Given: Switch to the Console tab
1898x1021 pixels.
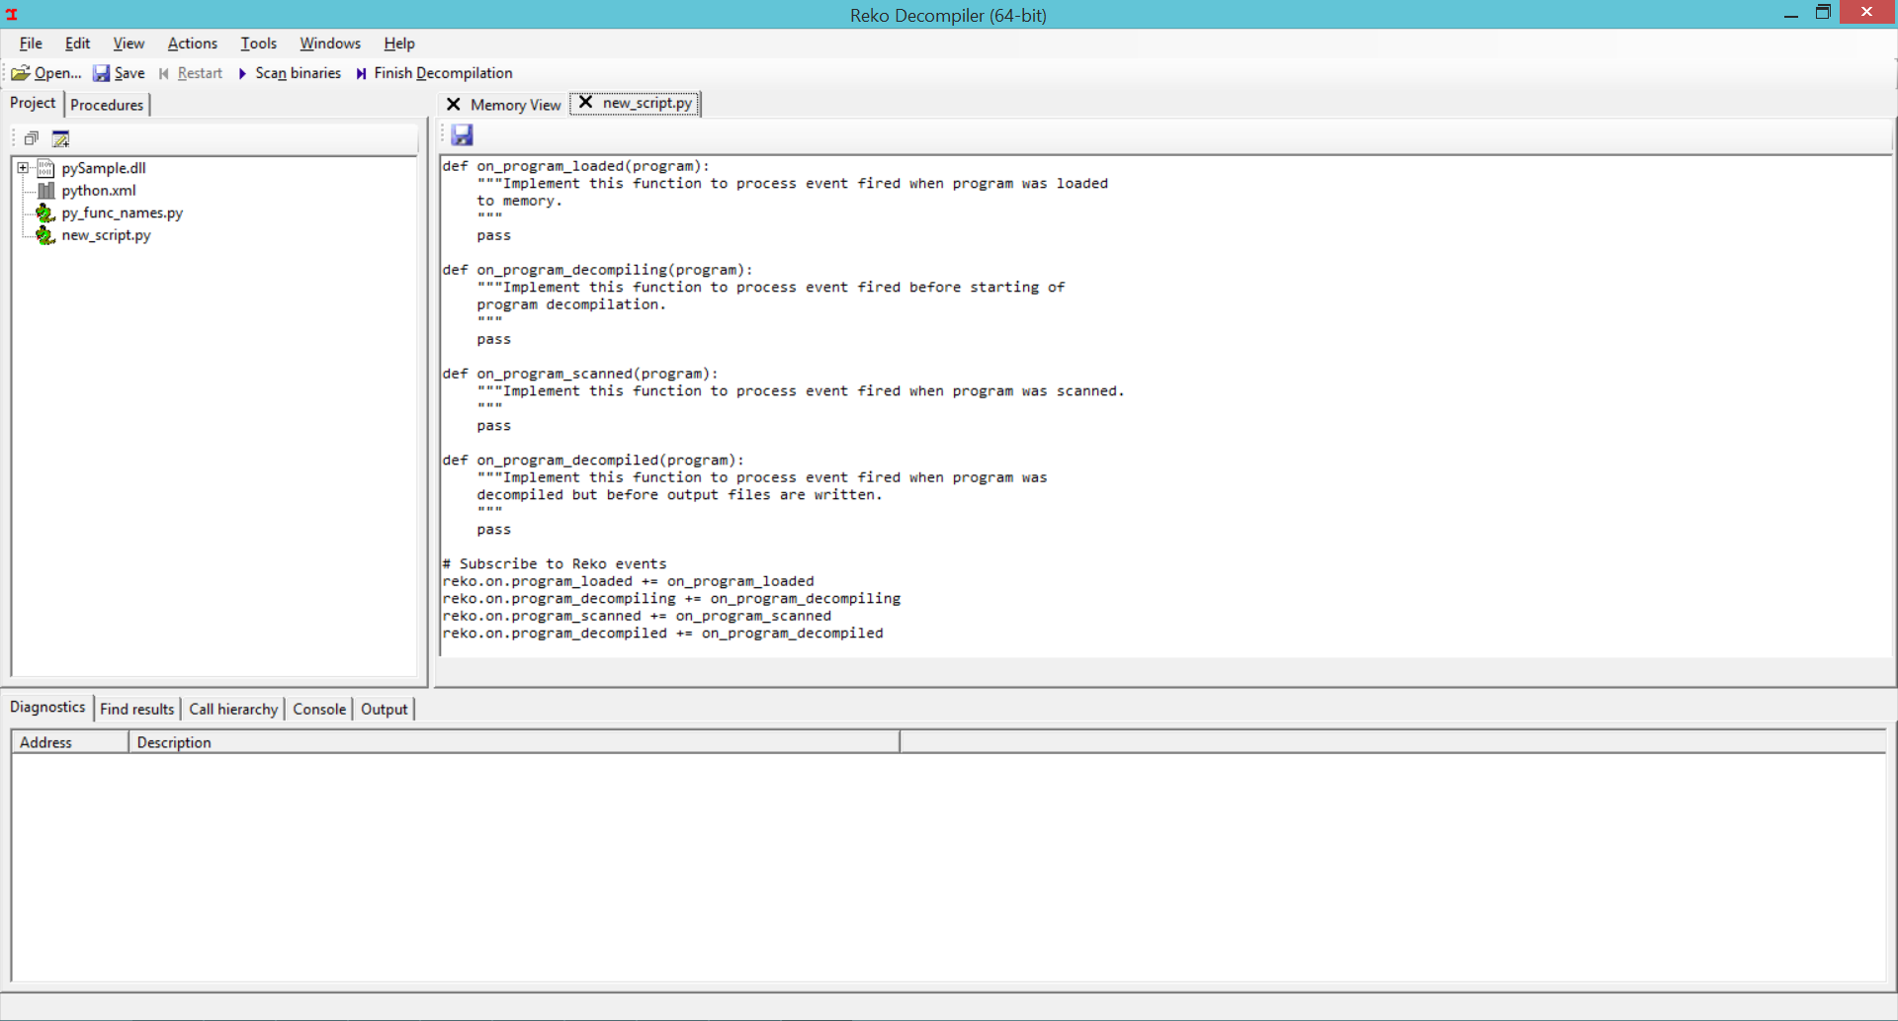Looking at the screenshot, I should [319, 709].
